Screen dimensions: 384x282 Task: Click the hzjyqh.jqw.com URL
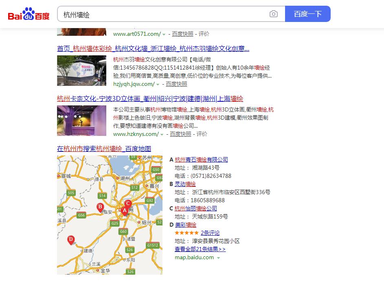click(134, 84)
